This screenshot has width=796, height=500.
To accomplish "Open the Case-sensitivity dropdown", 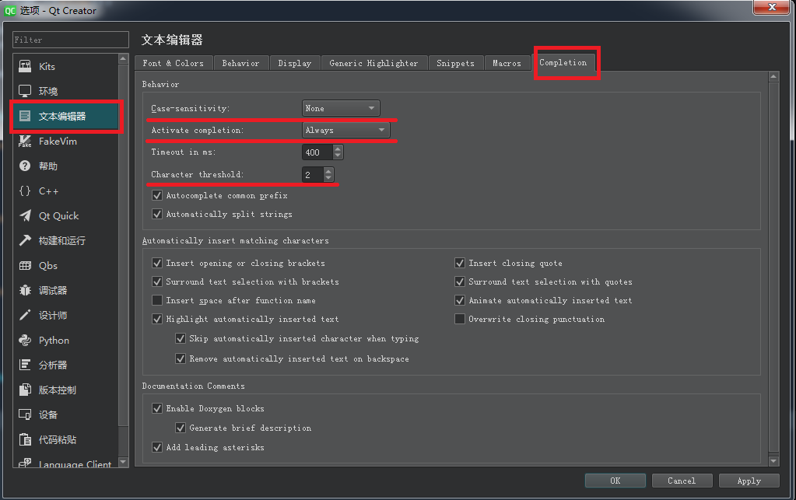I will tap(341, 108).
